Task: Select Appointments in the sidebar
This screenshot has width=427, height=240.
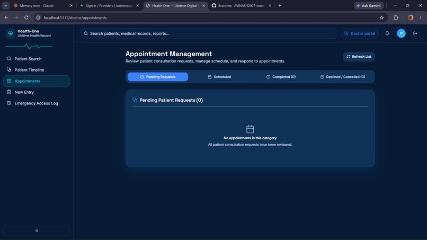Action: click(37, 81)
